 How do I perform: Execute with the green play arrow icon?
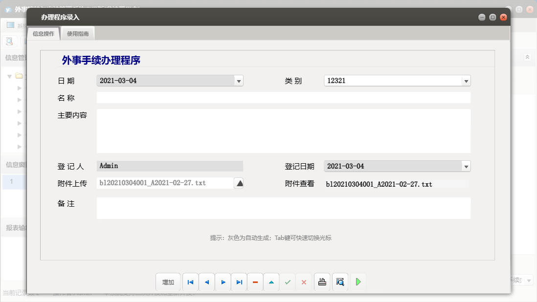pyautogui.click(x=358, y=282)
